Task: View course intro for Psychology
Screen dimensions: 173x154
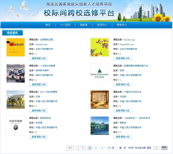Action: pos(123,58)
